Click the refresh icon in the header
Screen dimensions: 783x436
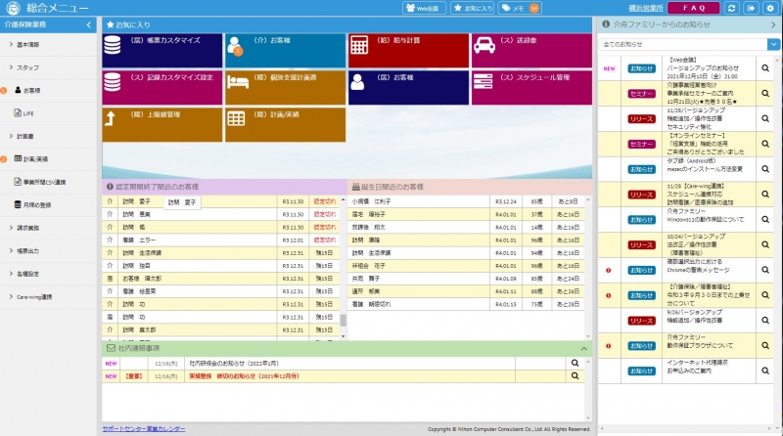pyautogui.click(x=732, y=8)
